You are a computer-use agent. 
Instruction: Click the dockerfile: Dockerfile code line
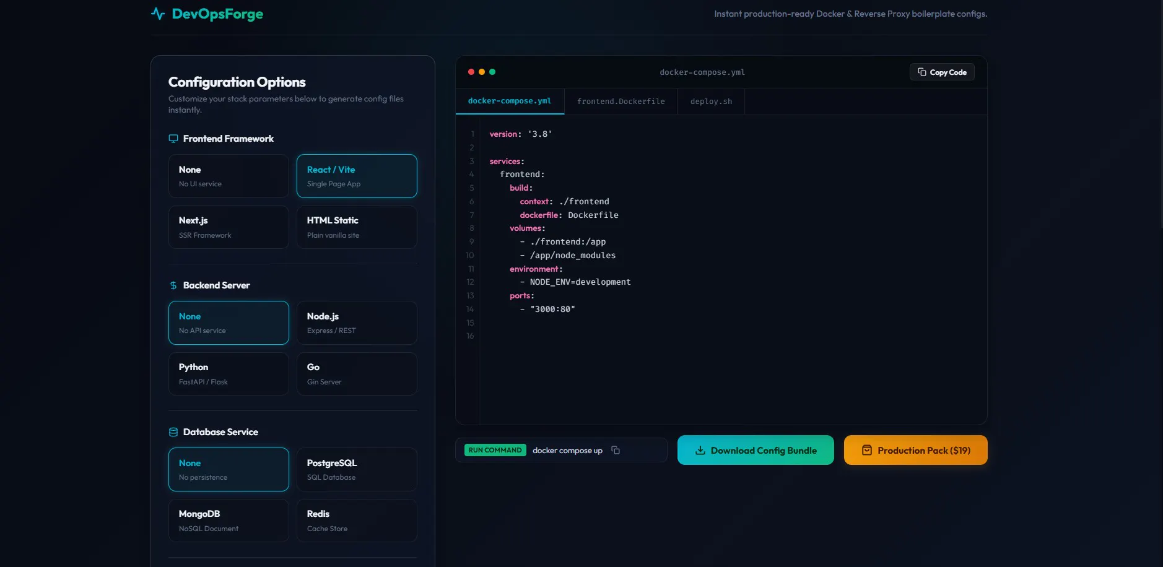click(x=569, y=215)
